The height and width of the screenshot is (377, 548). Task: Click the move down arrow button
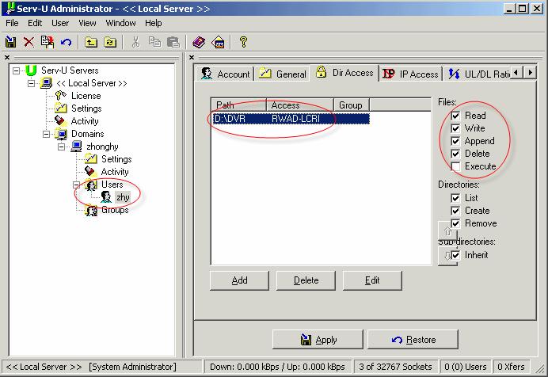point(447,256)
